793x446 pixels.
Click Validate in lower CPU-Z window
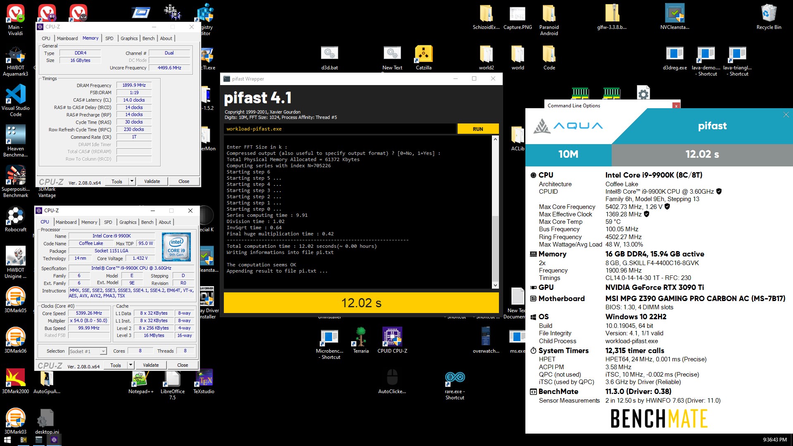click(151, 365)
